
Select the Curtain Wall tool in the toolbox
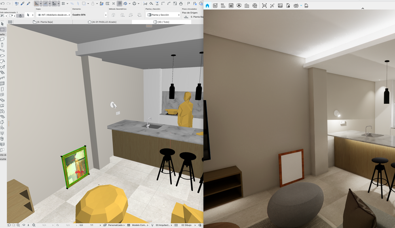(x=2, y=84)
